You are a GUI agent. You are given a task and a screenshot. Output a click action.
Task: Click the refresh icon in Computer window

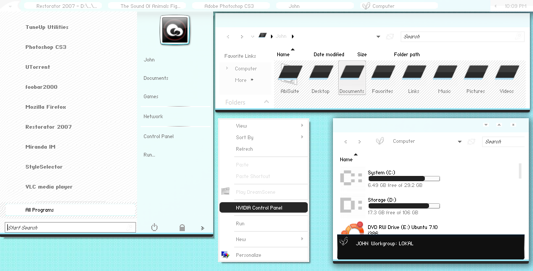coord(471,141)
